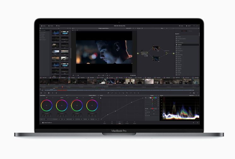Open the OpenFX Settings tab
The width and height of the screenshot is (235, 159).
pos(190,31)
